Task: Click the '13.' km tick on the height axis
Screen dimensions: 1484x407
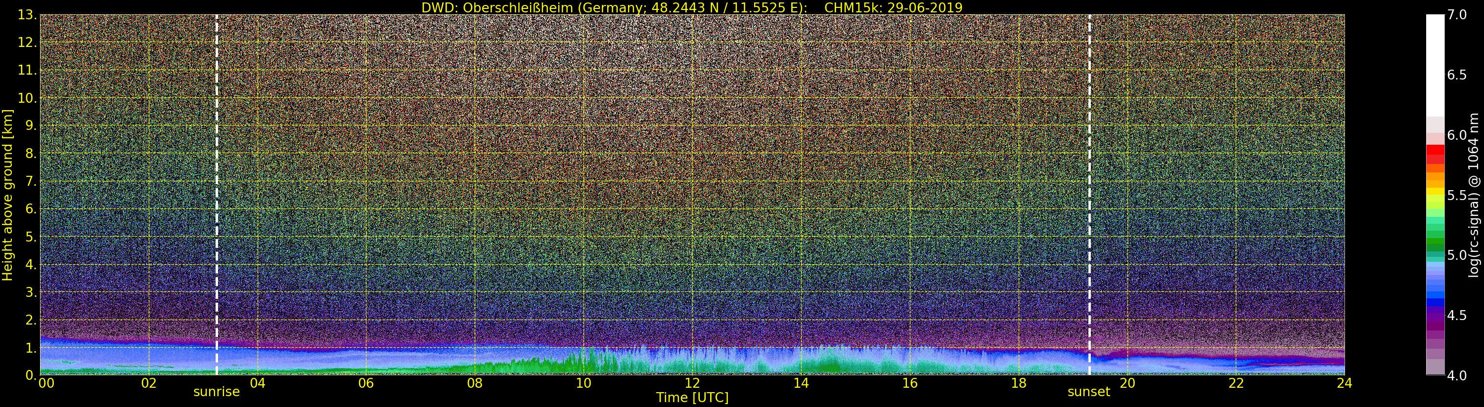Action: (27, 15)
